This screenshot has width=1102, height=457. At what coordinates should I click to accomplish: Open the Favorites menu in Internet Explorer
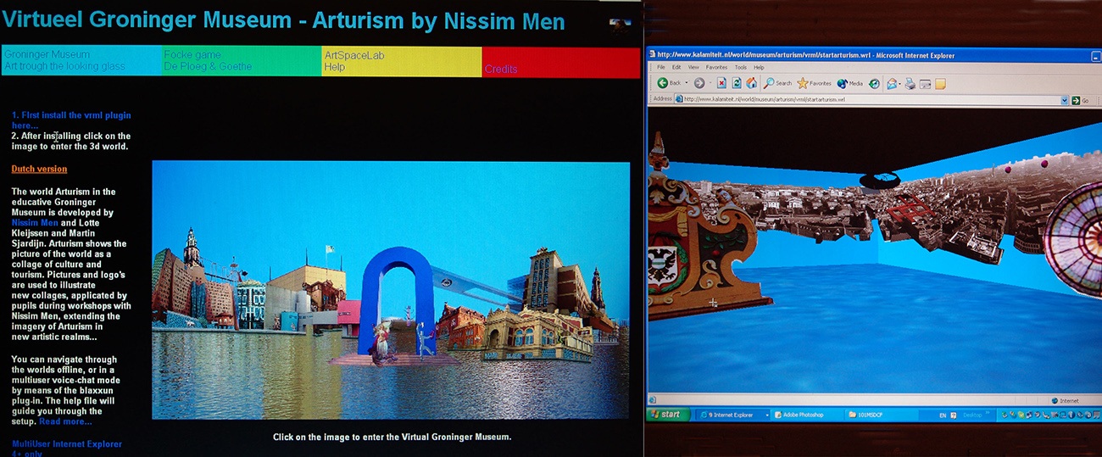[716, 68]
